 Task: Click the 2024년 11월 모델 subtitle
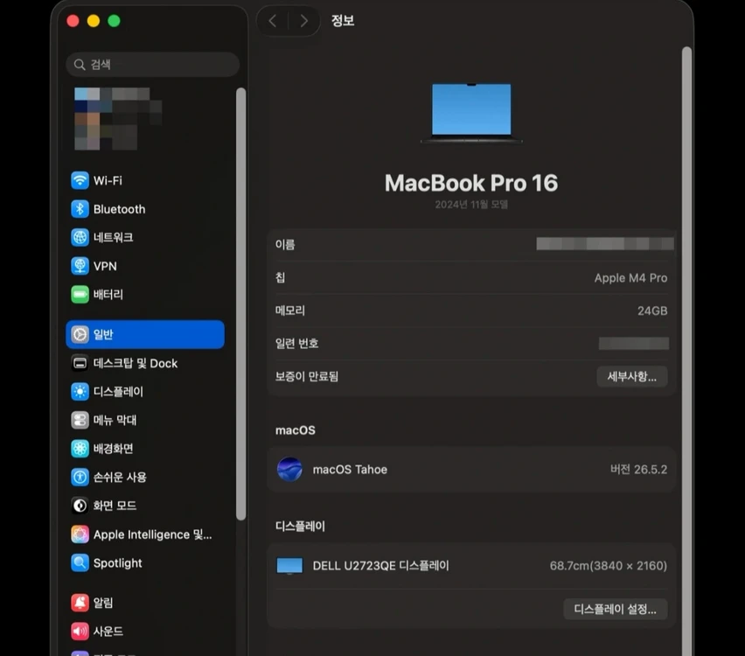471,205
